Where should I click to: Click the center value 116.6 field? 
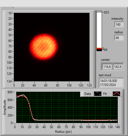(x=107, y=67)
